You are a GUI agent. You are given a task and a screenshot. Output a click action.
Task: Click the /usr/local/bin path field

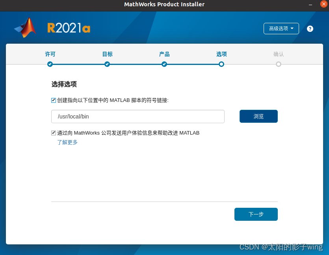138,116
